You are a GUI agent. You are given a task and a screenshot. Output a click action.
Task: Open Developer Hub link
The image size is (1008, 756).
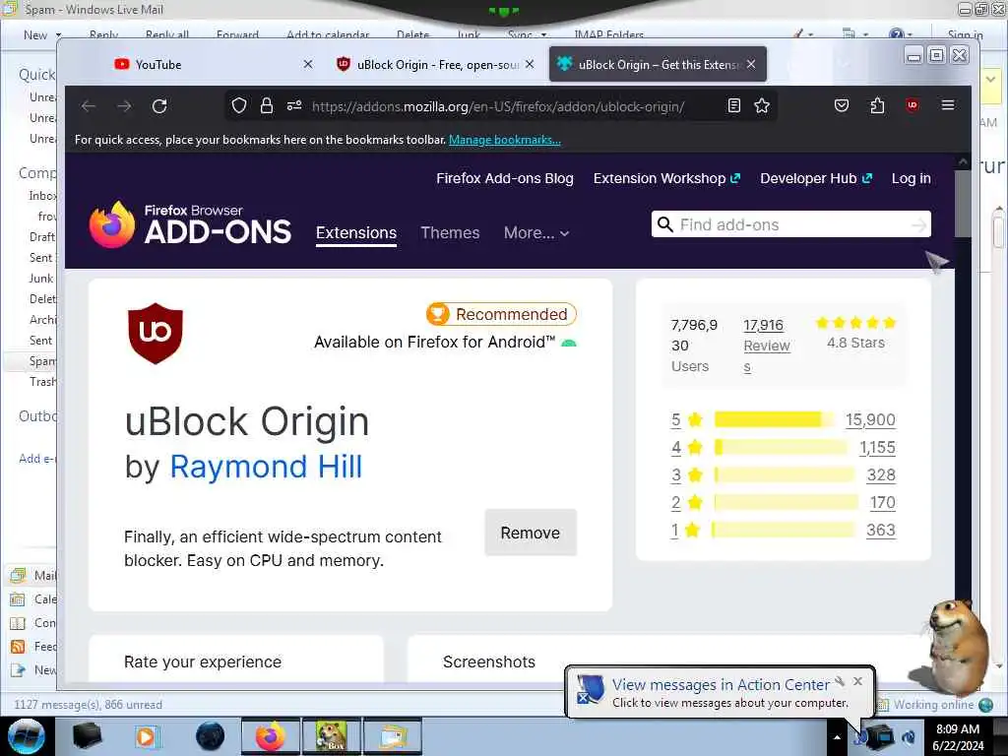pyautogui.click(x=816, y=179)
